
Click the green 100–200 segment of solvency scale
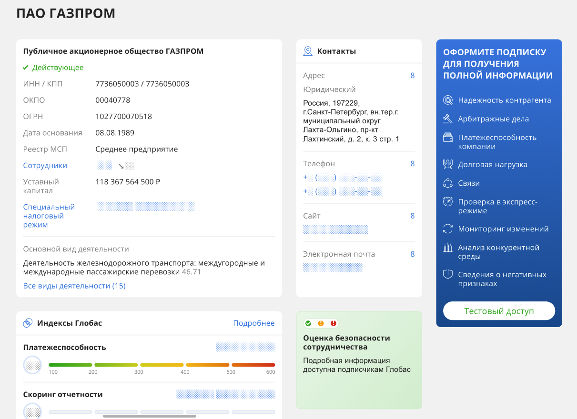pyautogui.click(x=71, y=365)
